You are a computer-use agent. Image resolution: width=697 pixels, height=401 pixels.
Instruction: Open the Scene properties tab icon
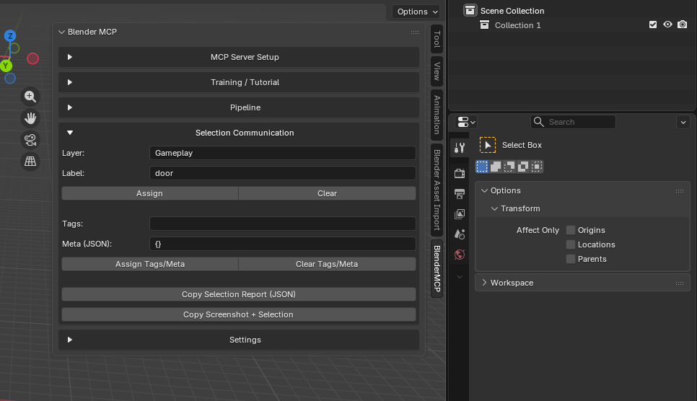(460, 234)
